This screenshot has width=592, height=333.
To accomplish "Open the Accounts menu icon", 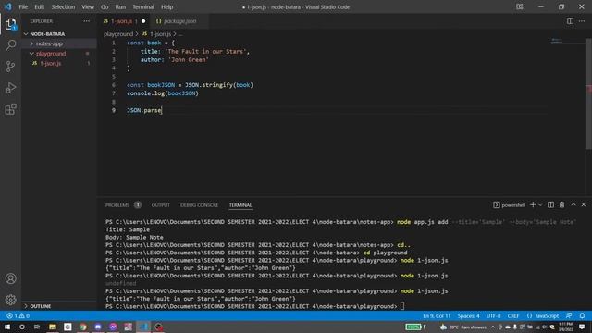I will 10,278.
